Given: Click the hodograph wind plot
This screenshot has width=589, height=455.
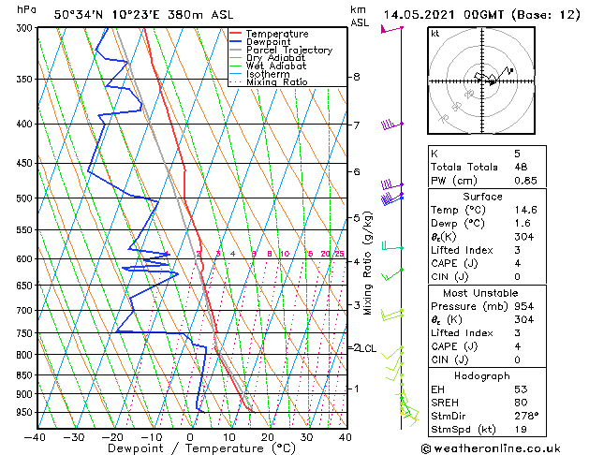Looking at the screenshot, I should [481, 81].
